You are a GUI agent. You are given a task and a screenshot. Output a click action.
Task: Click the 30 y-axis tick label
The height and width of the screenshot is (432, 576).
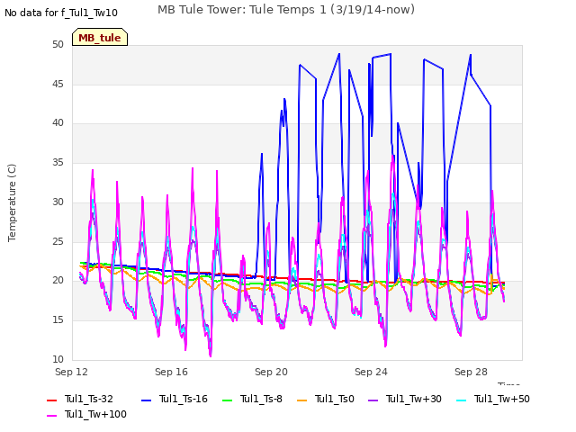coord(58,202)
